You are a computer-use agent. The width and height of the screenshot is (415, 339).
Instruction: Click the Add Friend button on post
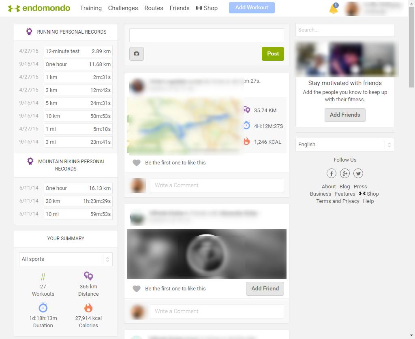click(265, 288)
